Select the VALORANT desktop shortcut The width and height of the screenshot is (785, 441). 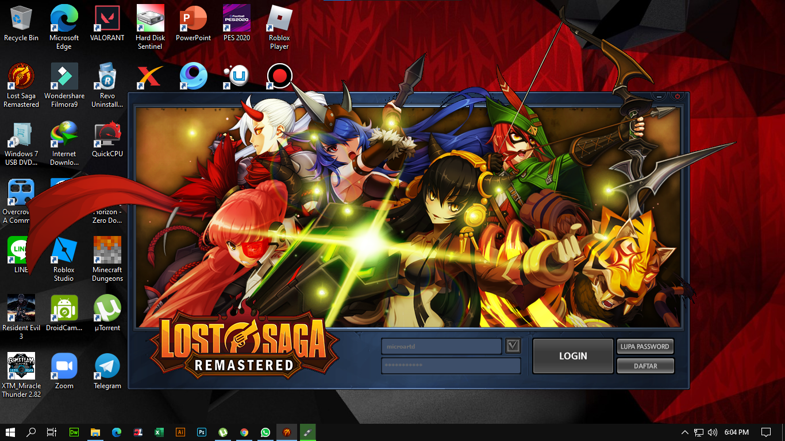click(x=107, y=24)
